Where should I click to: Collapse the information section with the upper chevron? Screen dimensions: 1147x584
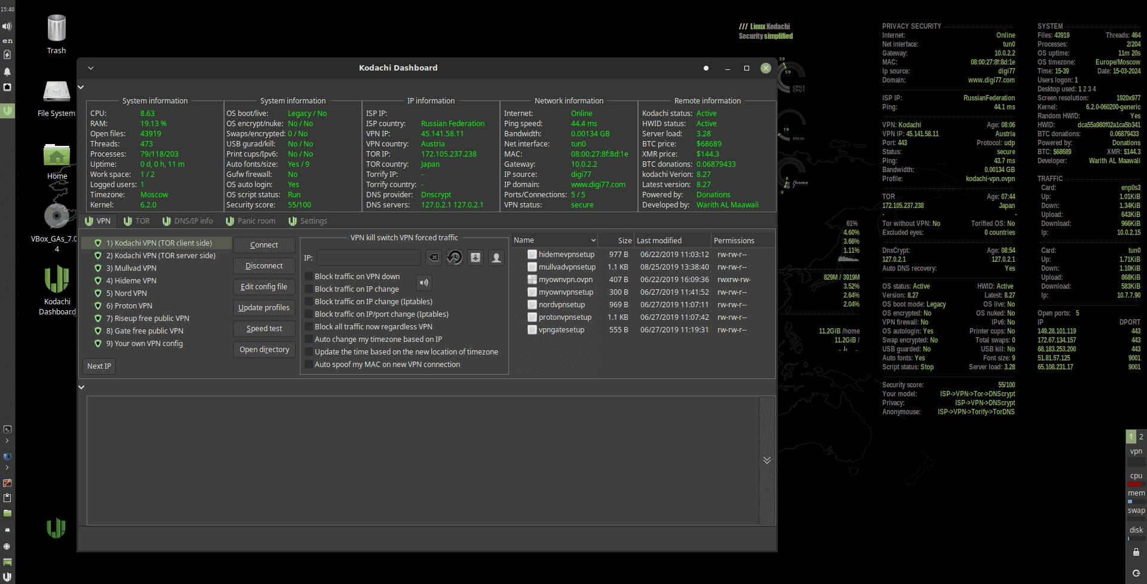tap(81, 87)
